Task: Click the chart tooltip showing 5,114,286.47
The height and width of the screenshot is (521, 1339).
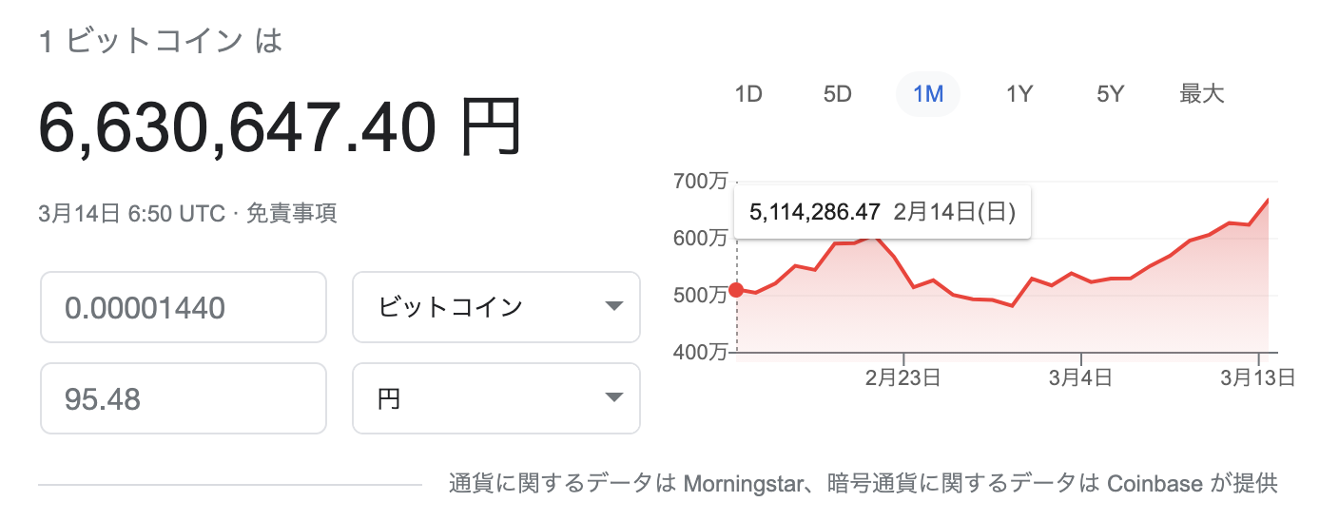Action: click(x=881, y=211)
